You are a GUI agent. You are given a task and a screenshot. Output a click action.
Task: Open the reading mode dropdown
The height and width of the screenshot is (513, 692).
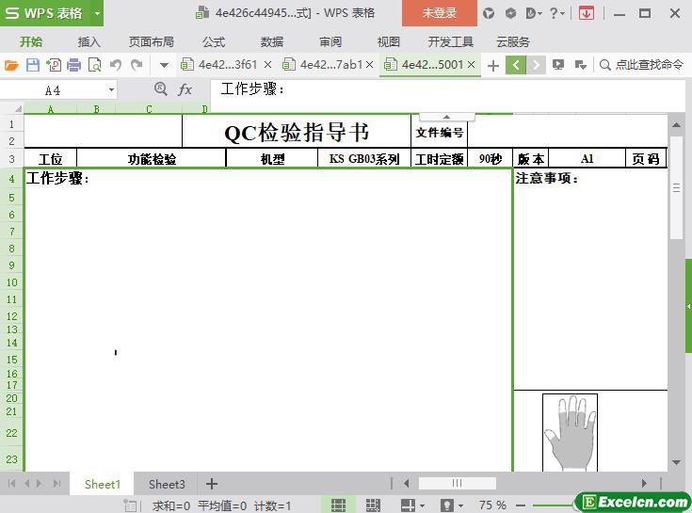pos(423,505)
